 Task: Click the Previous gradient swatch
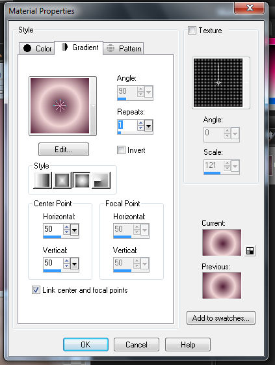pyautogui.click(x=222, y=286)
